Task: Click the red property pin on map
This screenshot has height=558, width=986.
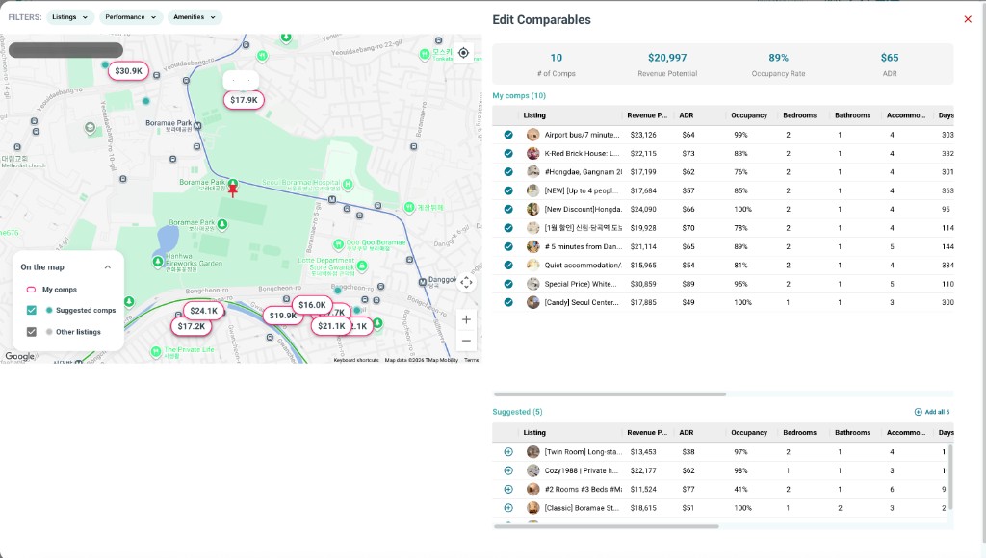Action: point(233,190)
